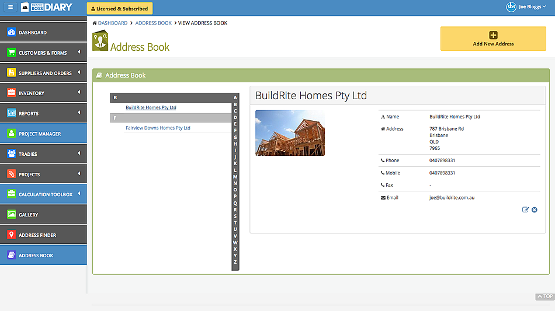Jump to letter M in alphabet index
This screenshot has height=311, width=555.
pos(235,177)
